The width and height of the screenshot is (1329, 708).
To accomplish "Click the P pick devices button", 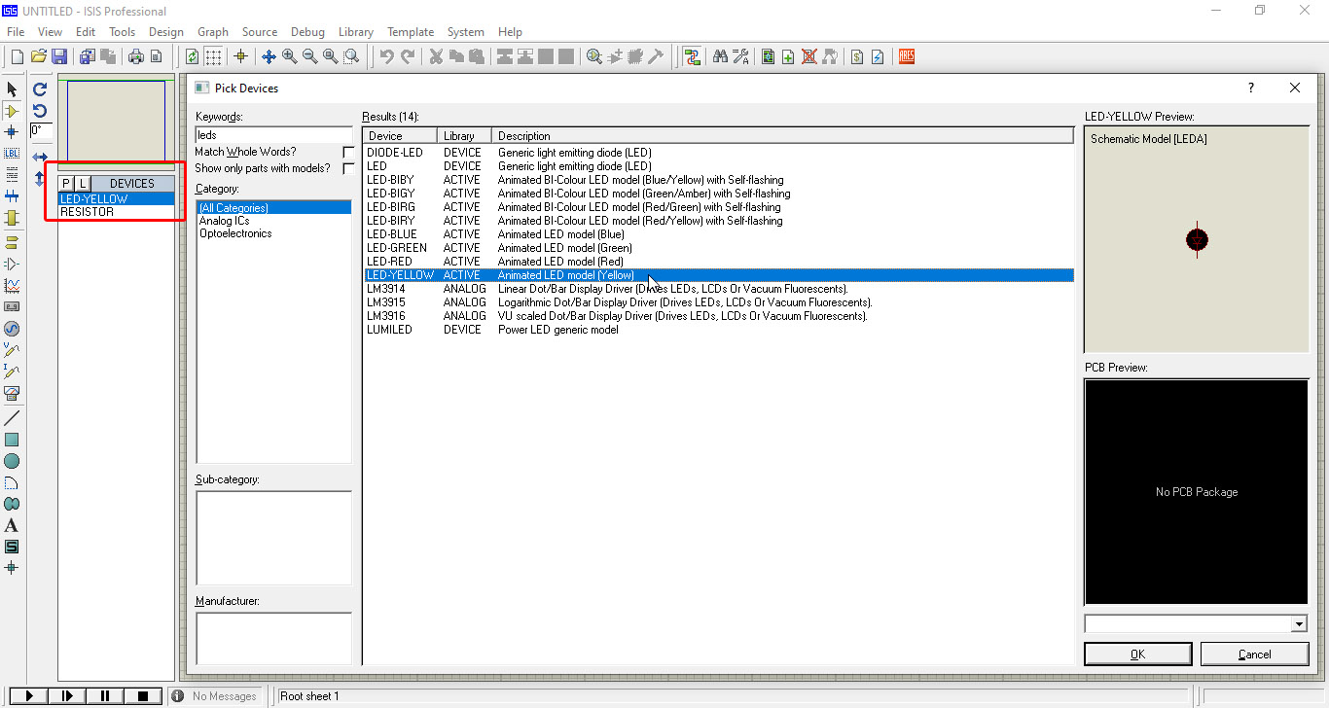I will pyautogui.click(x=66, y=183).
